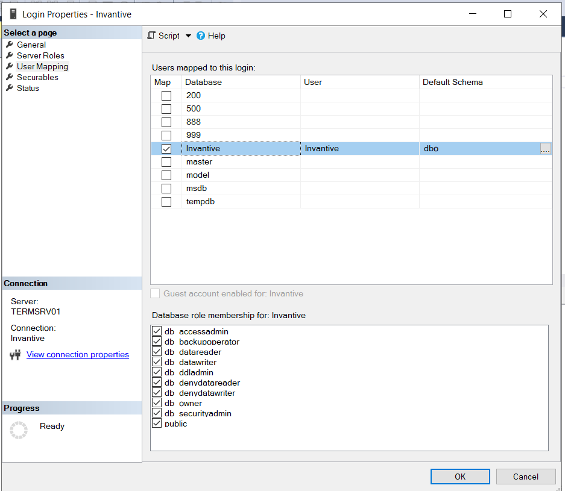Select the model database row name
565x491 pixels.
click(198, 175)
